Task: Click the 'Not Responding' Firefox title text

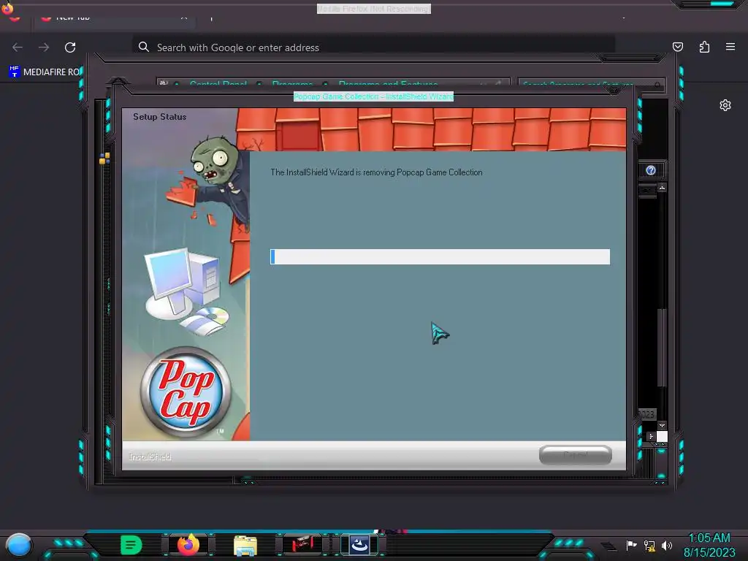Action: tap(374, 9)
